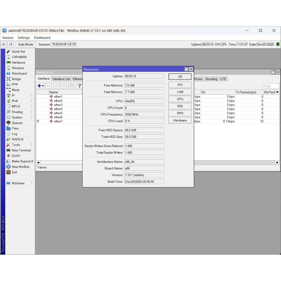Image resolution: width=281 pixels, height=281 pixels.
Task: Click the undo arrow icon in toolbar
Action: point(4,44)
